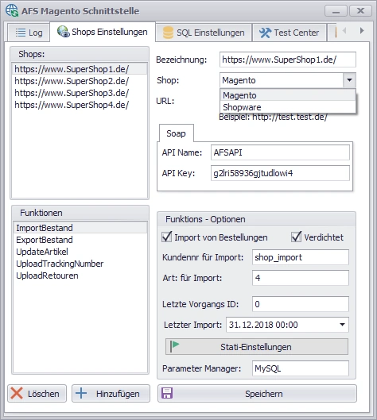Toggle Import von Bestellungen checkbox
Image resolution: width=377 pixels, height=420 pixels.
click(167, 237)
